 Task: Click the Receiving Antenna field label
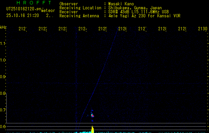pos(79,16)
